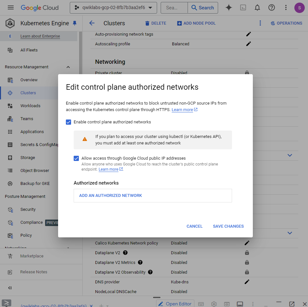Click the Backup for GKE sidebar icon

click(x=10, y=184)
